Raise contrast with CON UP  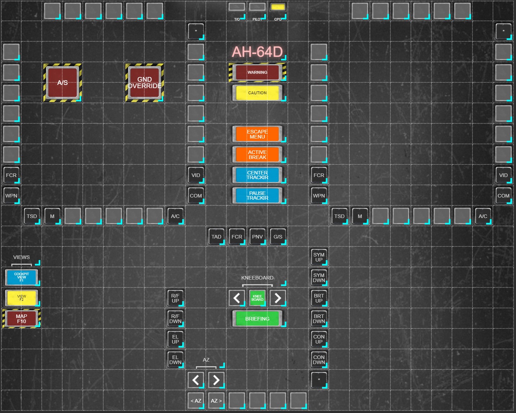tap(319, 339)
